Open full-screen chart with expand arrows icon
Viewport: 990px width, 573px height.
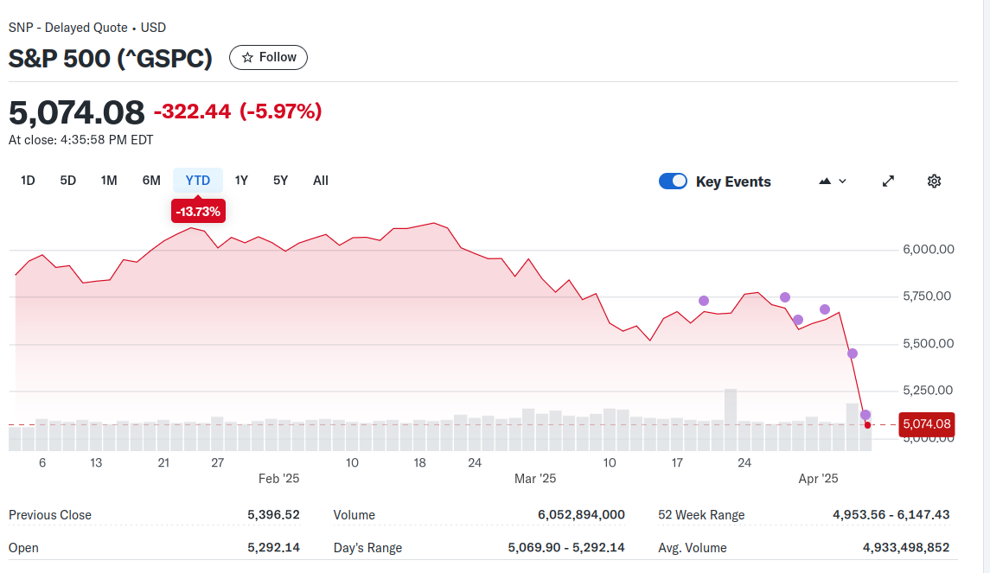[x=888, y=181]
